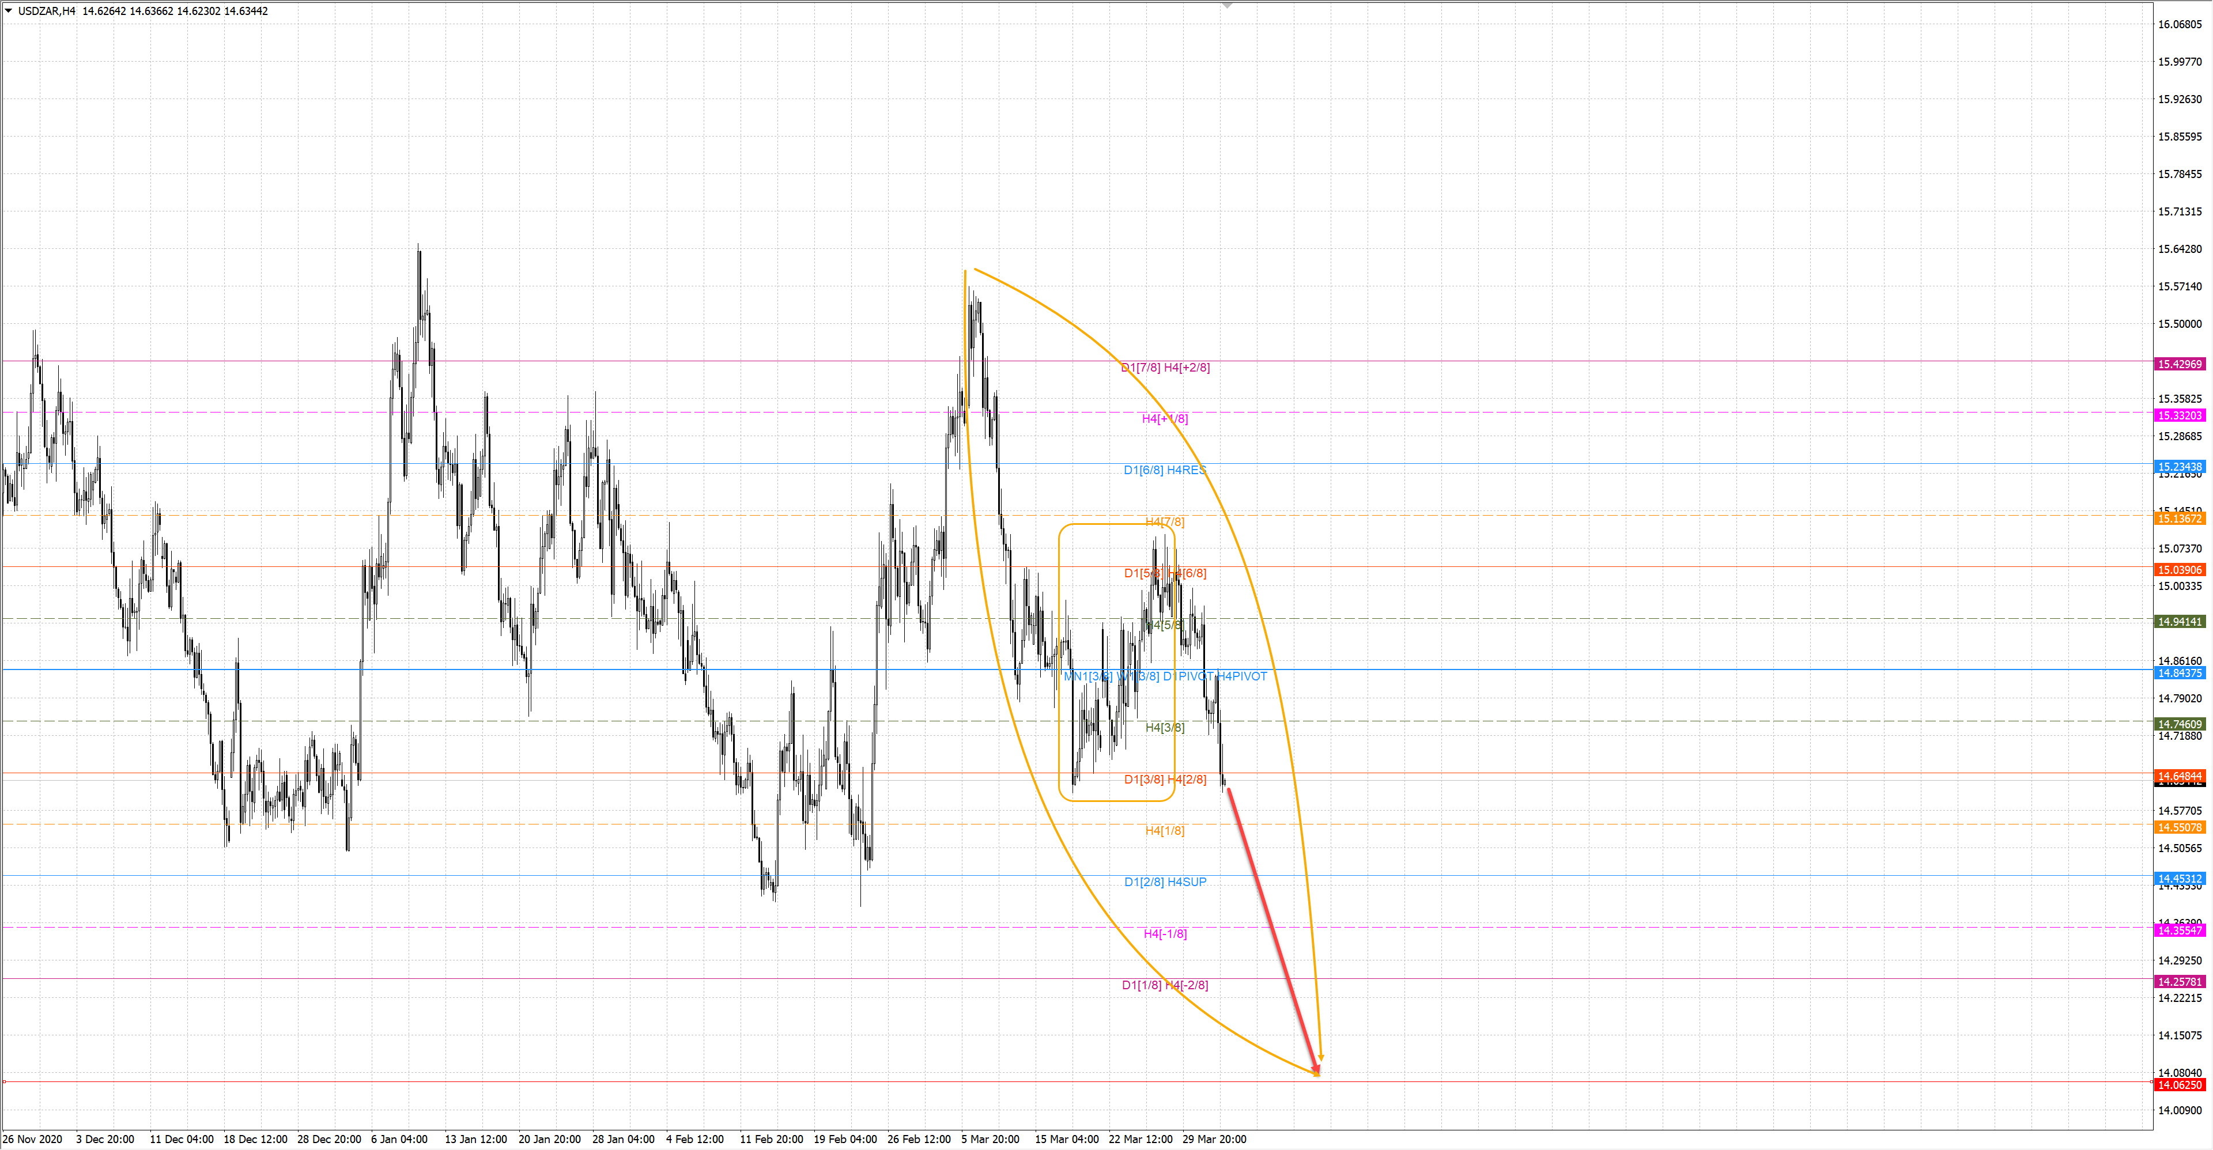Click the 15.13672 orange price tag
The width and height of the screenshot is (2213, 1150).
click(x=2180, y=519)
